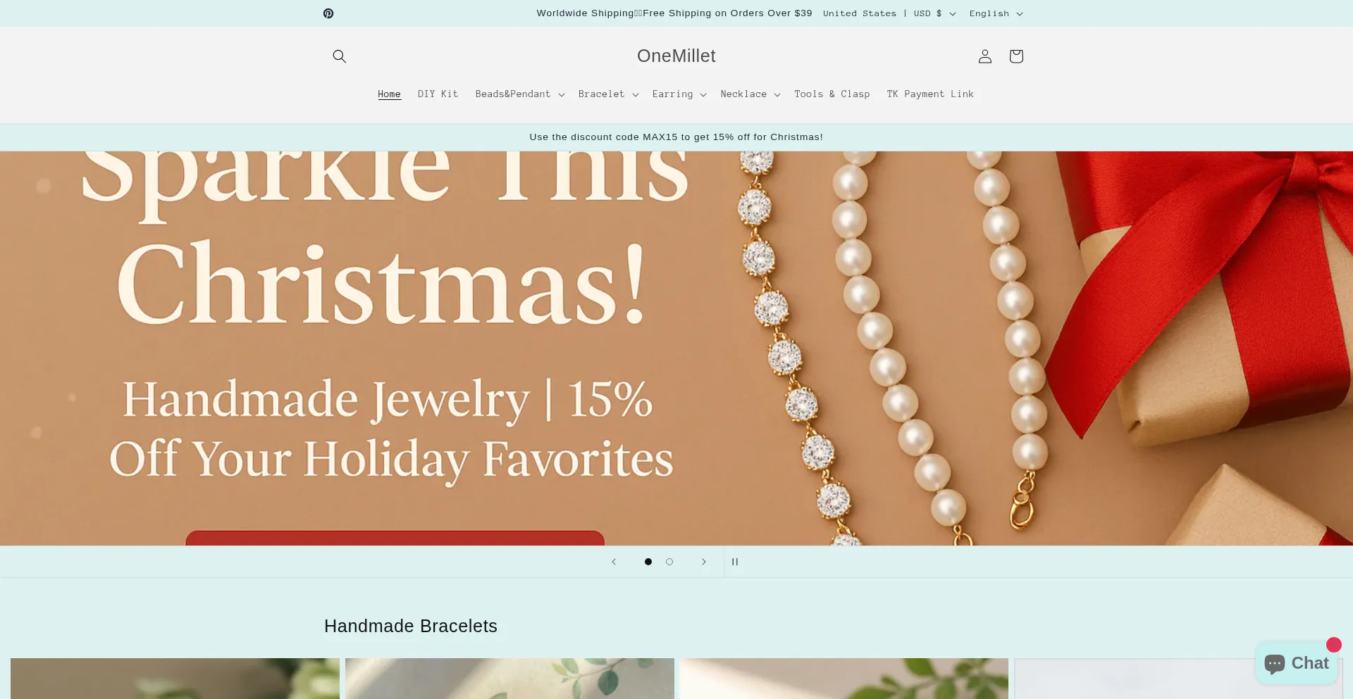Click the Christmas hero banner image
The height and width of the screenshot is (699, 1353).
pos(676,348)
